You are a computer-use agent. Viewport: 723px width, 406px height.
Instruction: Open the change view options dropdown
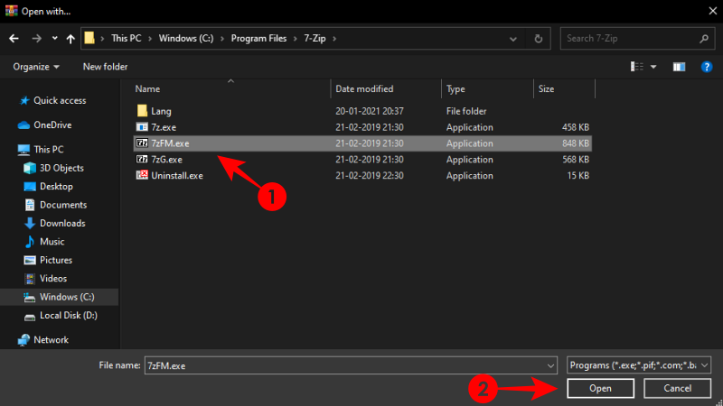pyautogui.click(x=653, y=67)
